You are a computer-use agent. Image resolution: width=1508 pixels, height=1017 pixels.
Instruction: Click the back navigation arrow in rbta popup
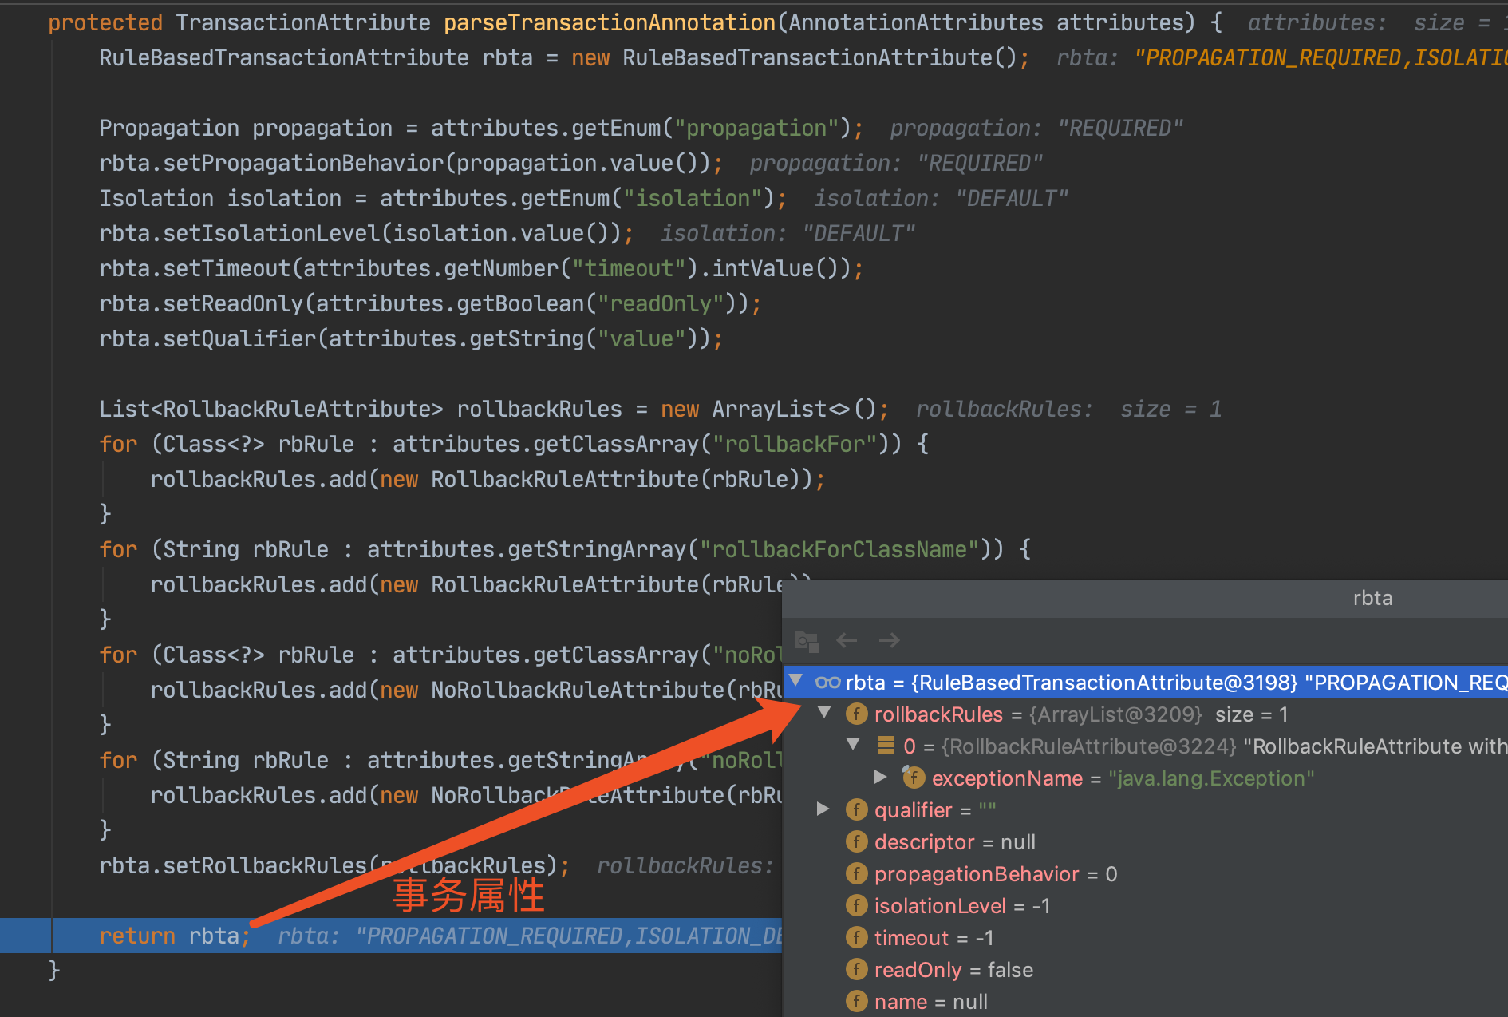tap(847, 640)
